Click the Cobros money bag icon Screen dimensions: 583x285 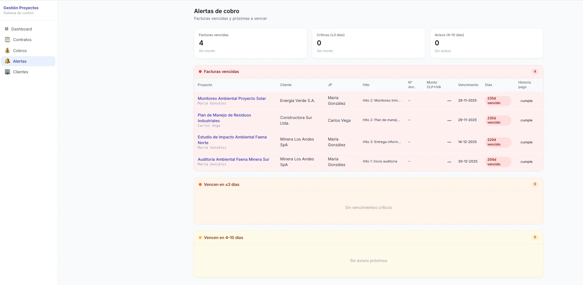coord(7,51)
